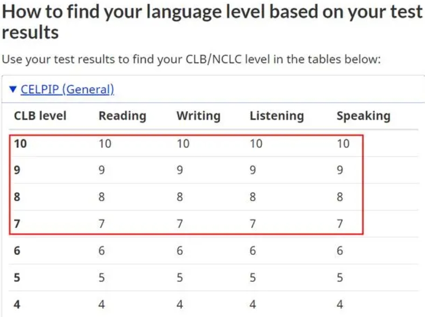Click the Reading score in CLB 8 row

(102, 197)
